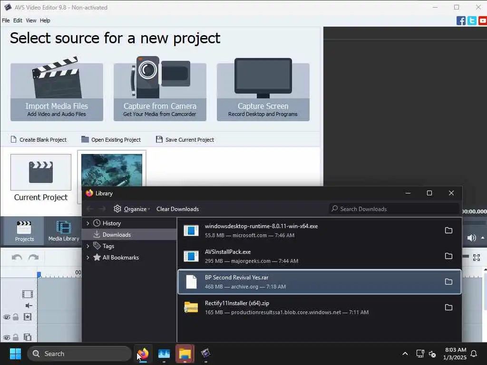The width and height of the screenshot is (487, 365).
Task: Show windowsdesktop-runtime download in folder
Action: (x=448, y=231)
